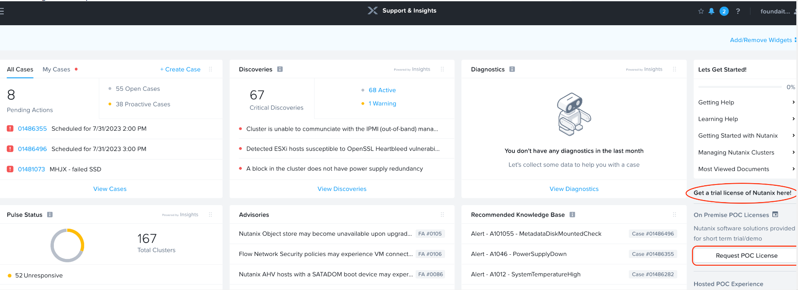
Task: Click FA #0086 tag
Action: click(430, 274)
